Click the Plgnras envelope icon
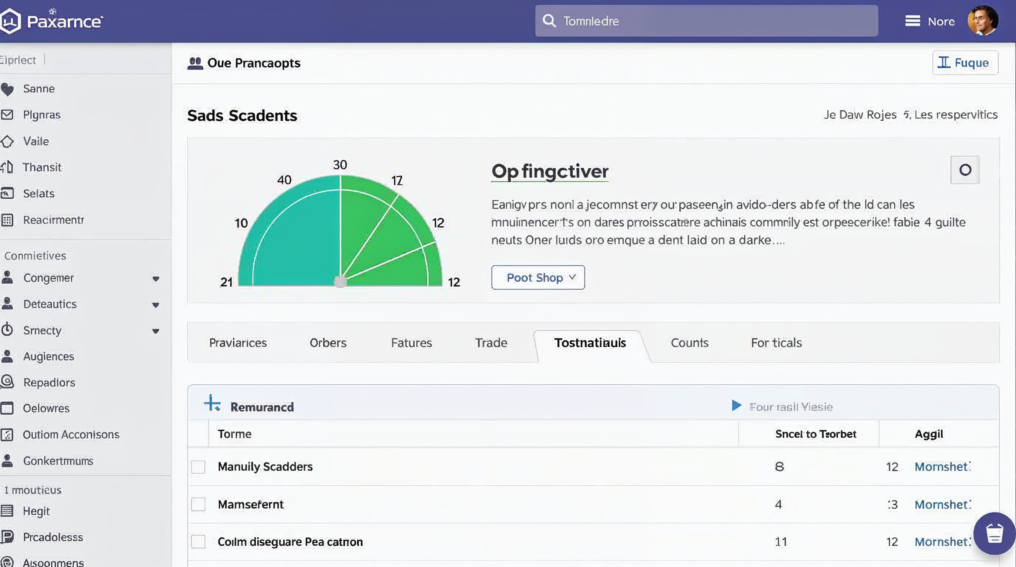Viewport: 1016px width, 567px height. 7,115
